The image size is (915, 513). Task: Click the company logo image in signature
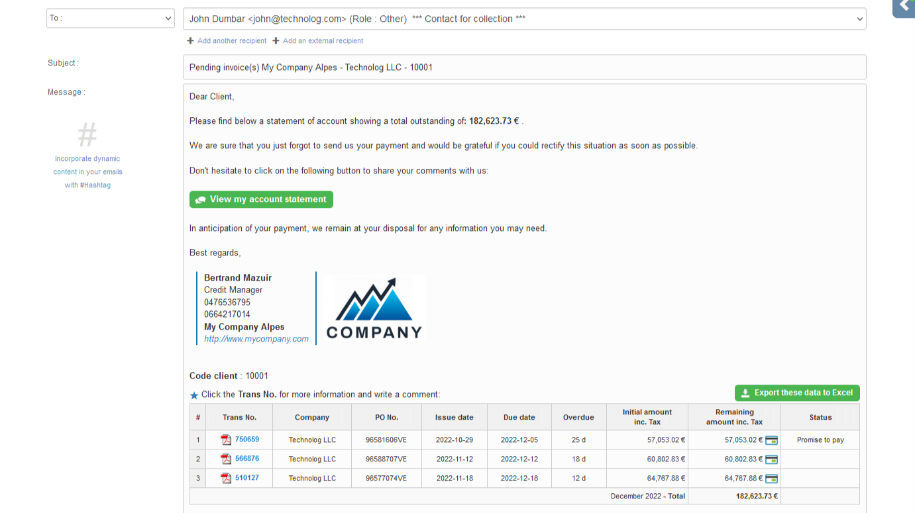(x=374, y=308)
